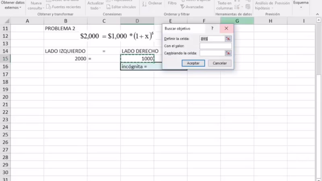Viewport: 322px width, 181px height.
Task: Select cell D15 with value 1000
Action: click(x=137, y=59)
